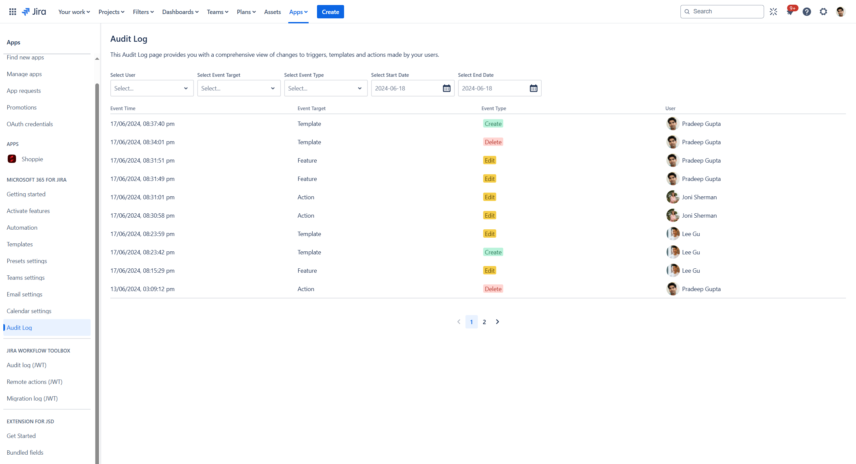The width and height of the screenshot is (856, 464).
Task: Expand the Select Event Target dropdown
Action: coord(239,88)
